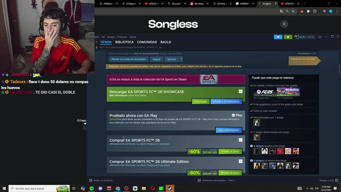
Task: Open the Ayuda menu
Action: coord(133,37)
